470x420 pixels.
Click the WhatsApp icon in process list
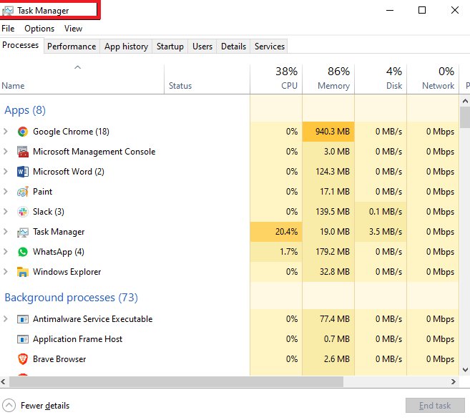pyautogui.click(x=22, y=252)
